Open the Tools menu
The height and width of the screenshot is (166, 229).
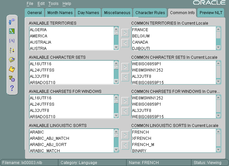53,4
